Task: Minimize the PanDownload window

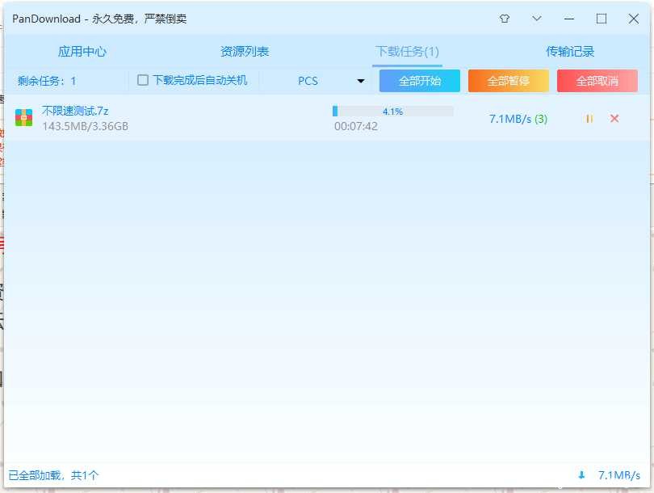Action: coord(569,19)
